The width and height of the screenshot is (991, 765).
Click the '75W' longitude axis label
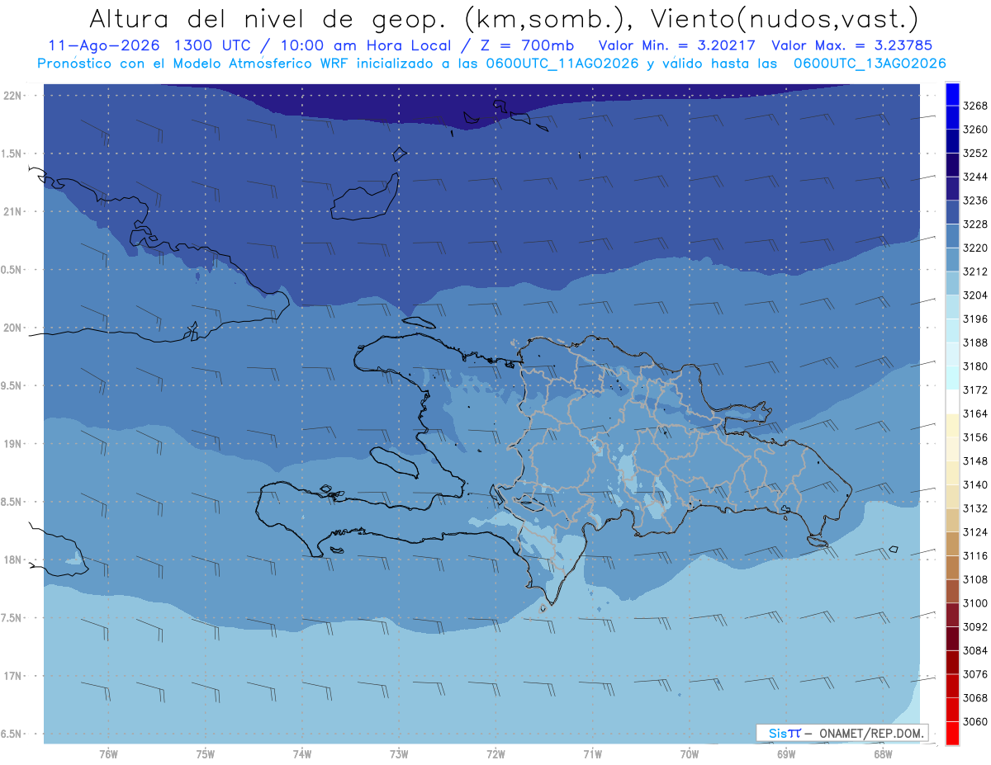coord(206,753)
